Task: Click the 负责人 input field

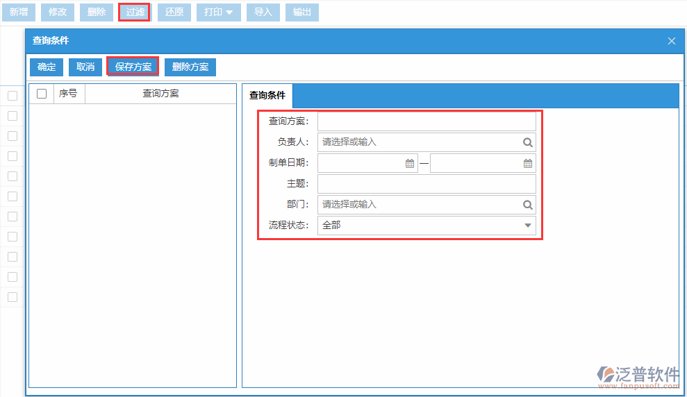Action: point(427,142)
